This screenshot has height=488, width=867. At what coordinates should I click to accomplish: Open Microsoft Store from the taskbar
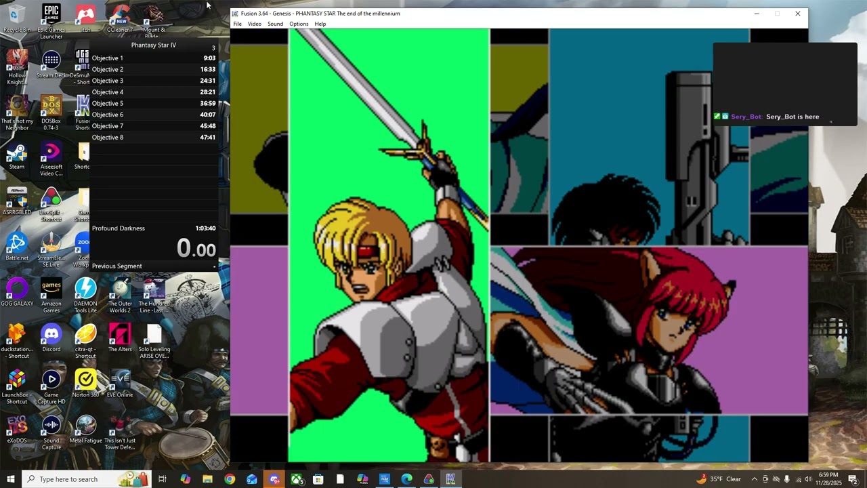(318, 479)
